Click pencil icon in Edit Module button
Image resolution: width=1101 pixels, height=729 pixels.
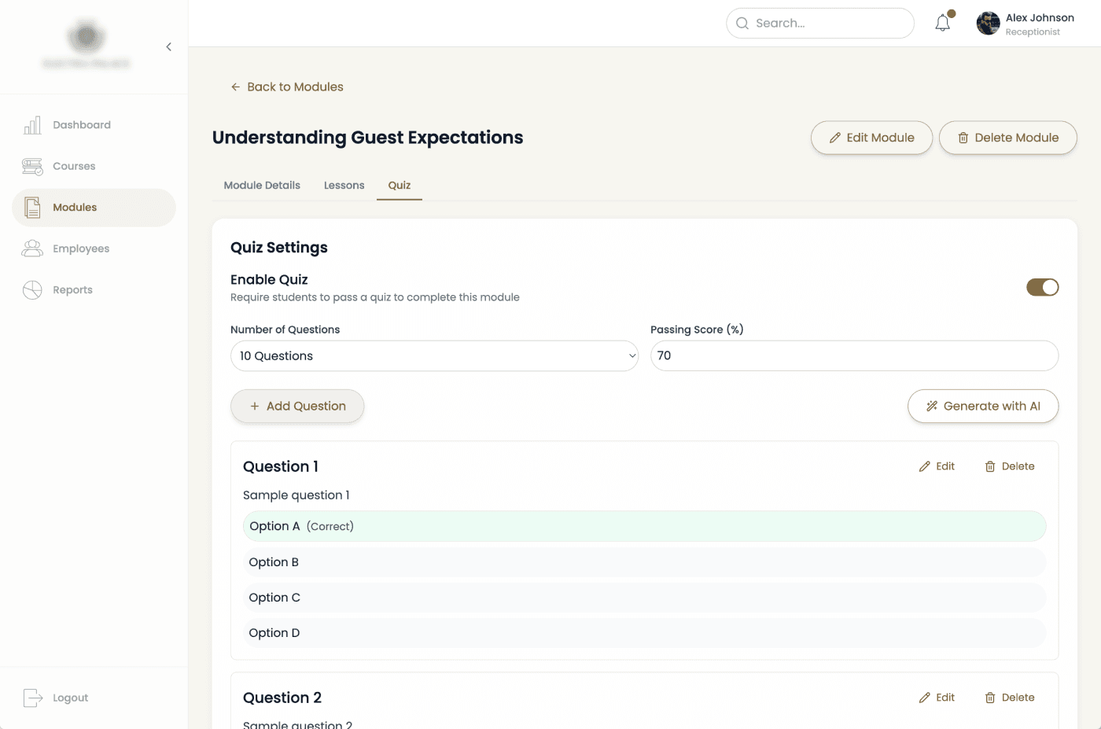(x=835, y=138)
